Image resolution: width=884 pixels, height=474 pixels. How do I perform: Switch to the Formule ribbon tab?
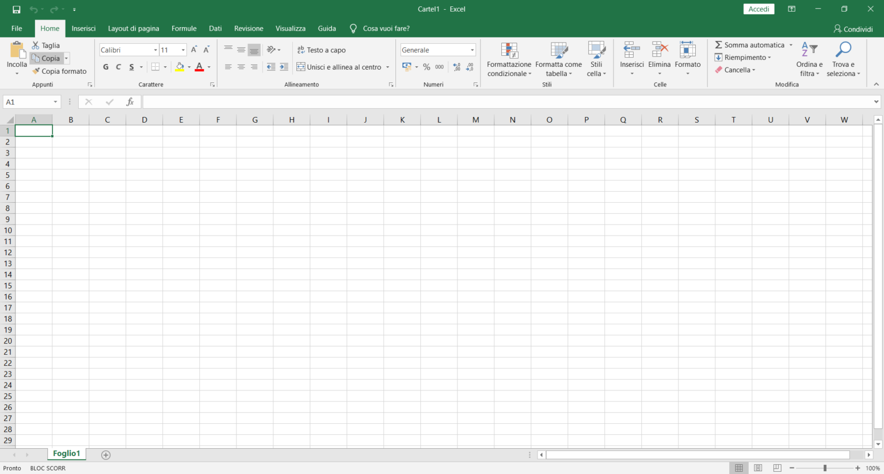pyautogui.click(x=184, y=28)
